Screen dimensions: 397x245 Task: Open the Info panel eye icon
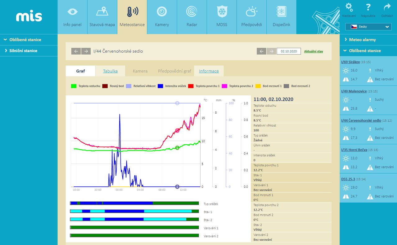72,12
